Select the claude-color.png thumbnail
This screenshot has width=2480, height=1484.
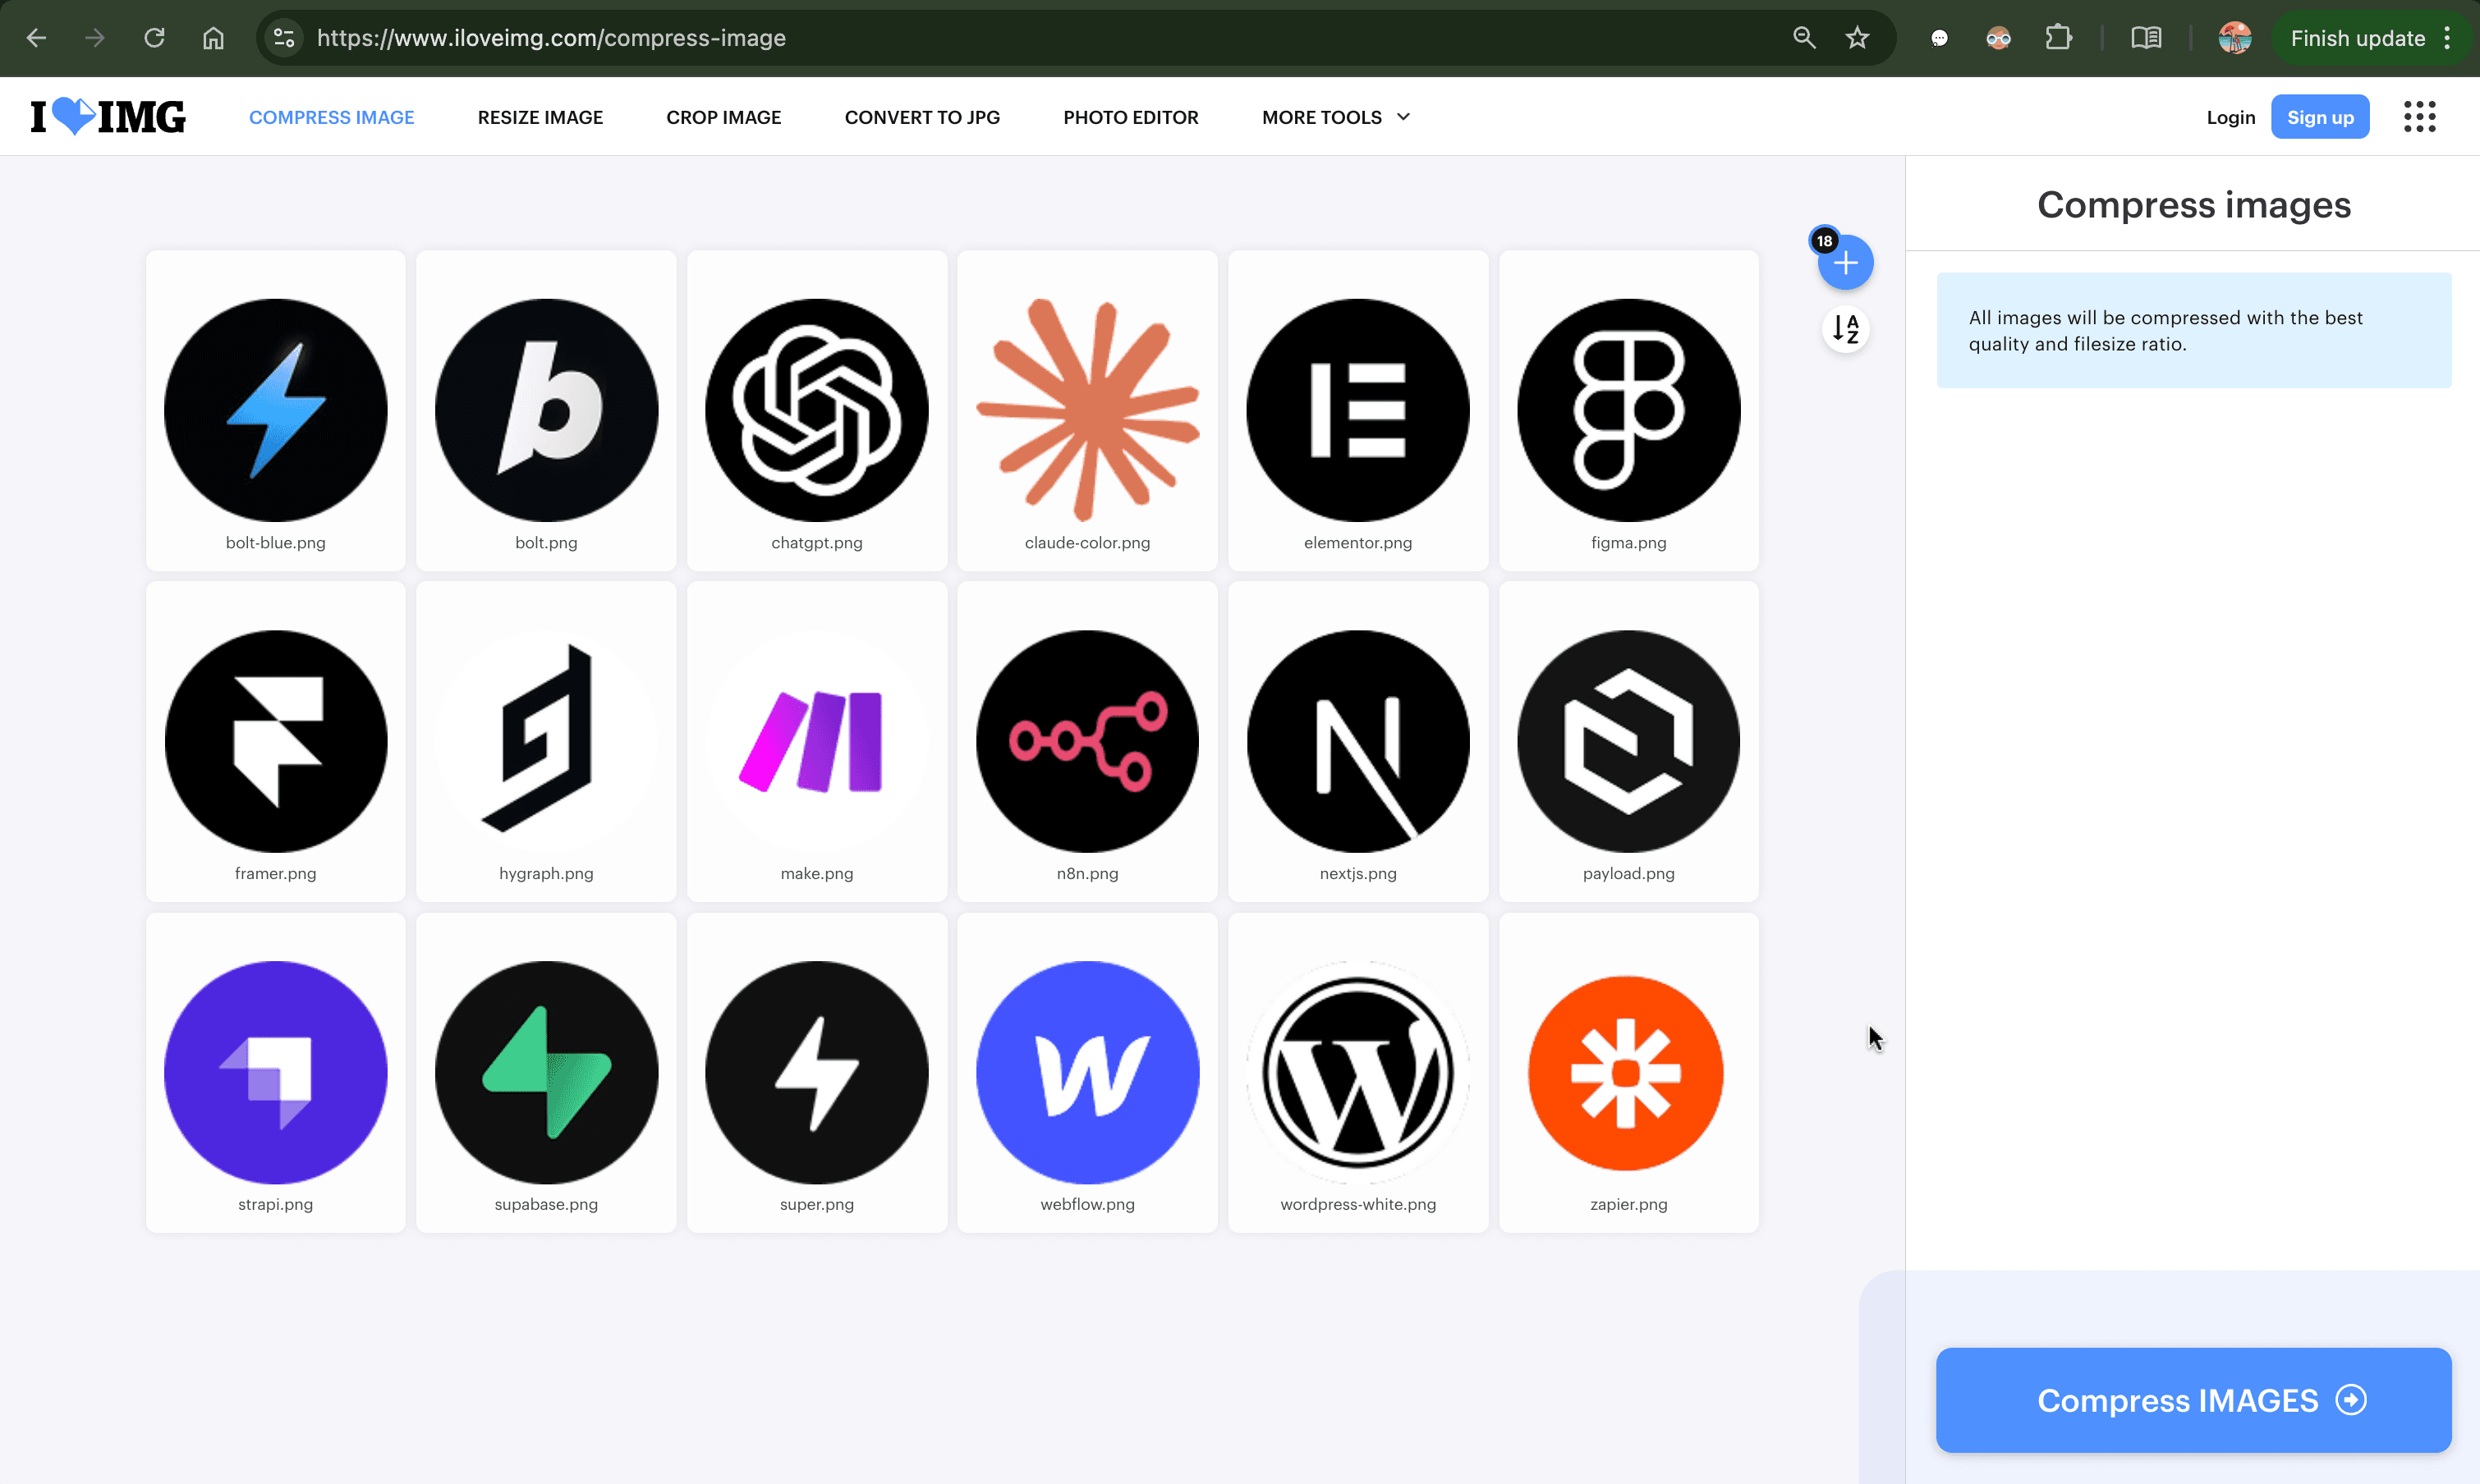tap(1086, 410)
